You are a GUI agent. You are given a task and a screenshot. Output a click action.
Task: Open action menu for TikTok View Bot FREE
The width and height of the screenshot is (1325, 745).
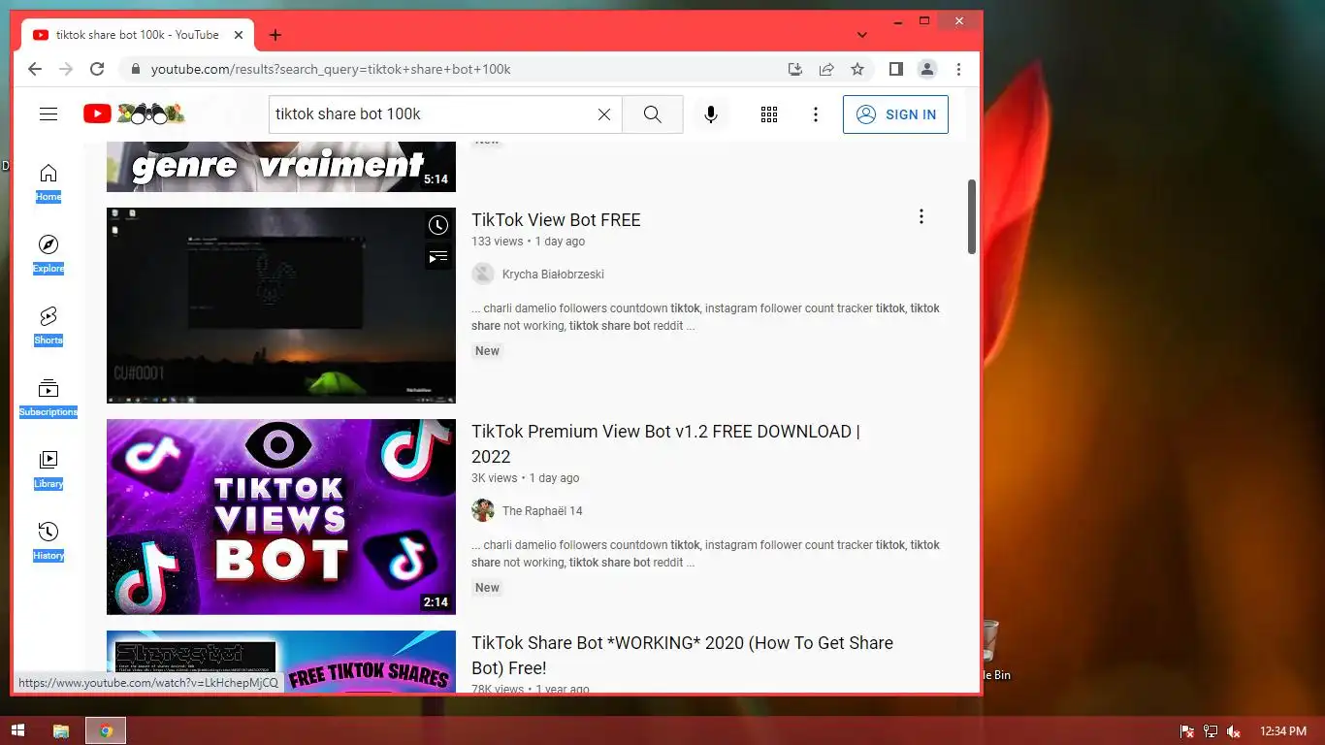pos(921,217)
